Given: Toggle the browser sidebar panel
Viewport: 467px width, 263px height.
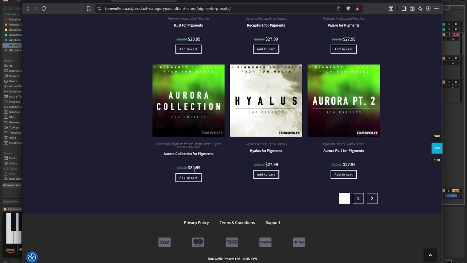Looking at the screenshot, I should click(x=404, y=8).
